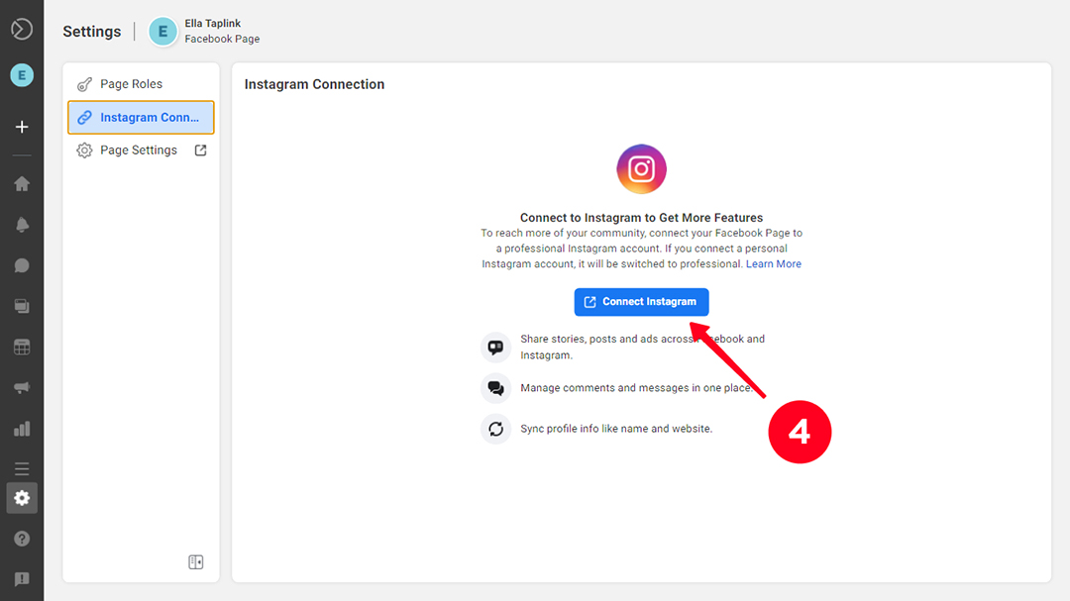Collapse settings panel with the sidebar toggle icon

pyautogui.click(x=196, y=562)
